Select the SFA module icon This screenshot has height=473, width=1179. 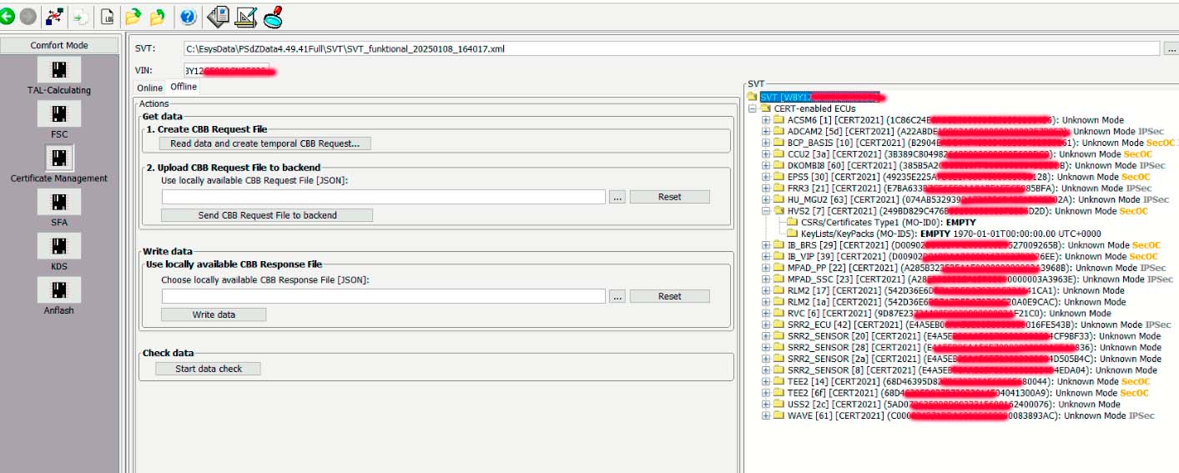[x=58, y=202]
